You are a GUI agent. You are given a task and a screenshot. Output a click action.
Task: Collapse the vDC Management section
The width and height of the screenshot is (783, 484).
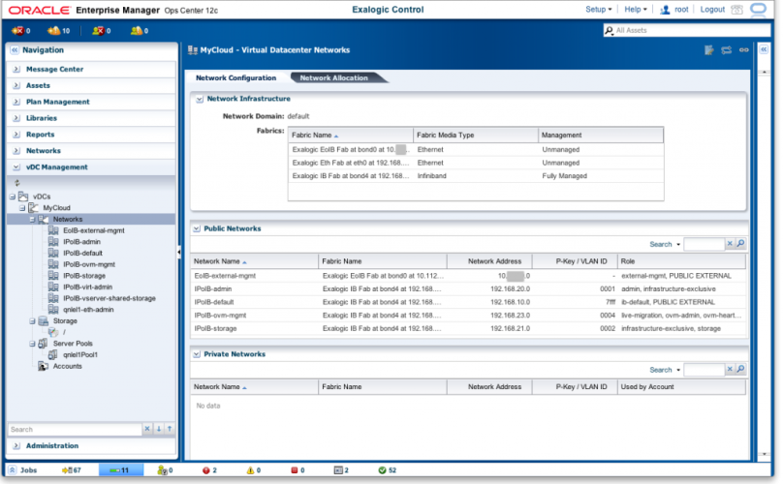tap(16, 167)
